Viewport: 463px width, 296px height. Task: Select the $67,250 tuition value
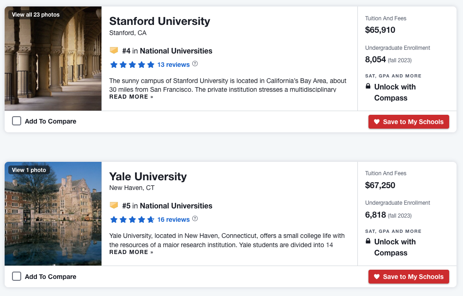click(x=380, y=185)
